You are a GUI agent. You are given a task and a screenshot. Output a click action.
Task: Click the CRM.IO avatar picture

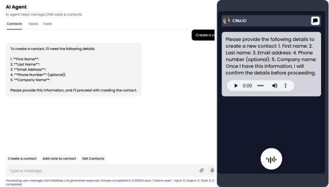click(227, 21)
